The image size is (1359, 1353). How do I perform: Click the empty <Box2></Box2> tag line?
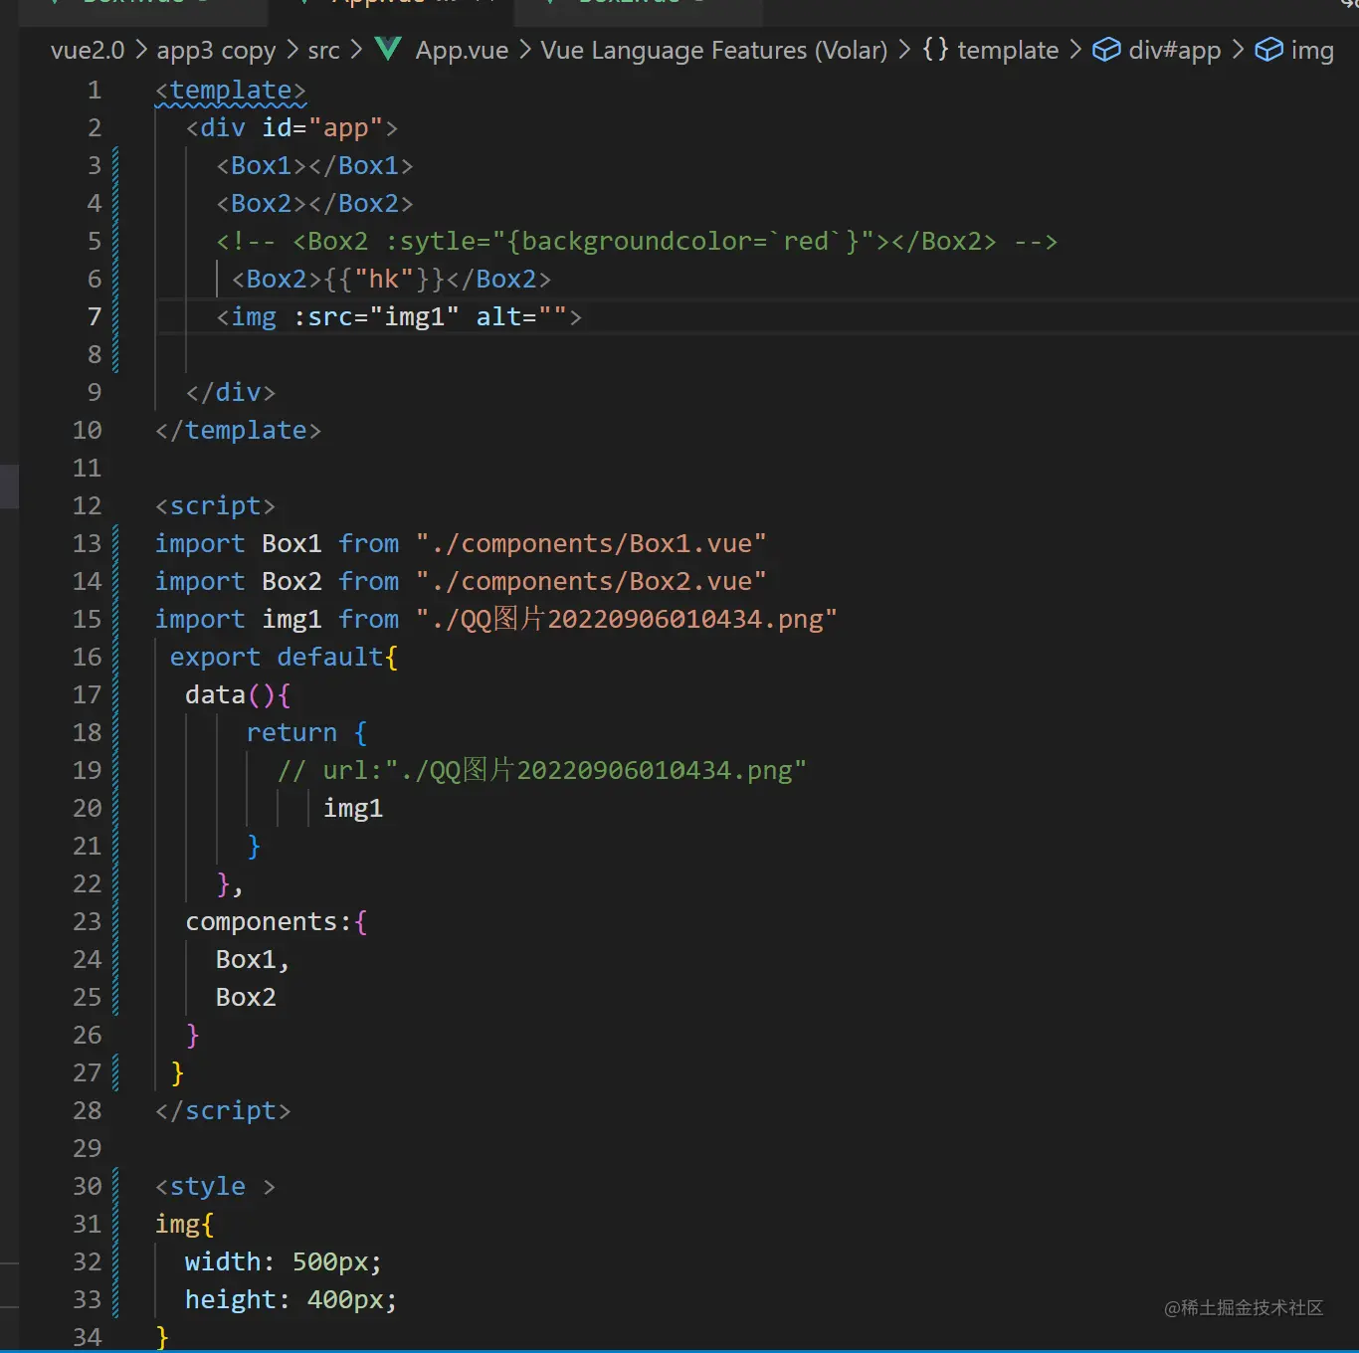pos(314,204)
